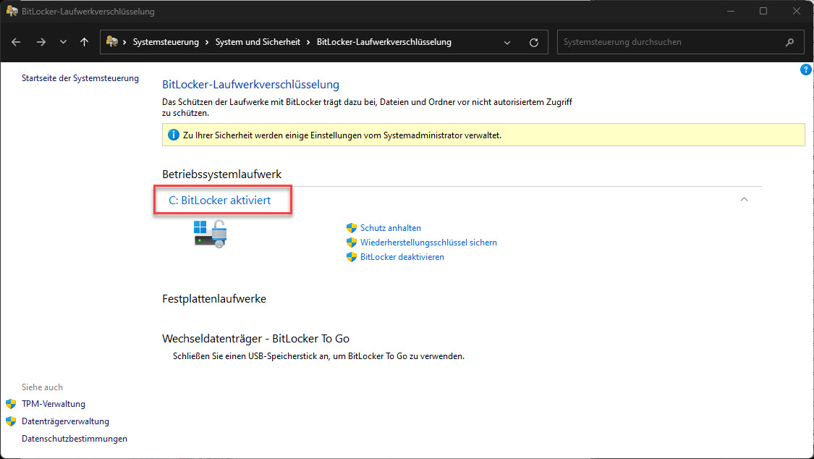Refresh the BitLocker control panel page
This screenshot has width=814, height=459.
coord(534,42)
